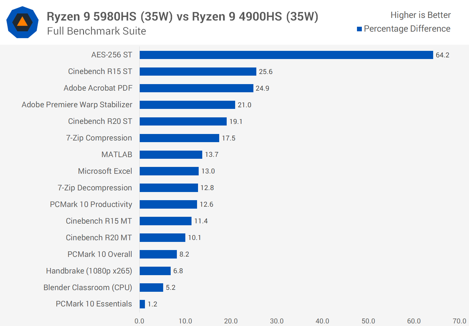Select the AES-256 ST bar
The image size is (469, 326).
tap(286, 55)
